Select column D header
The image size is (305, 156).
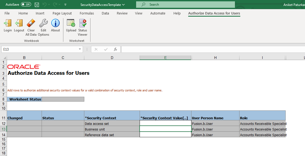coord(112,58)
